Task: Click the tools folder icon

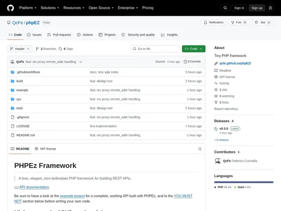Action: coord(12,108)
